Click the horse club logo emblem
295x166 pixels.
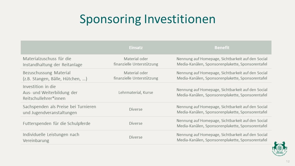280,148
